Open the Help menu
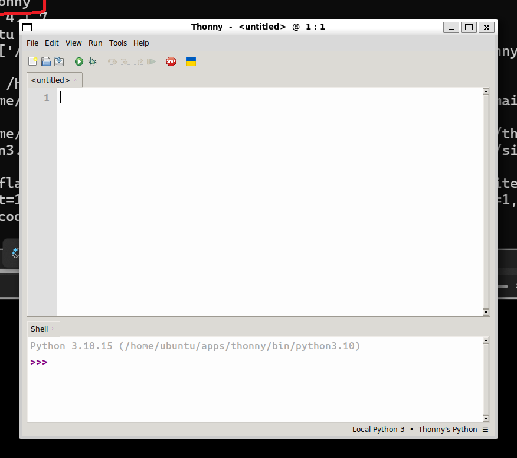The image size is (517, 458). pos(141,43)
